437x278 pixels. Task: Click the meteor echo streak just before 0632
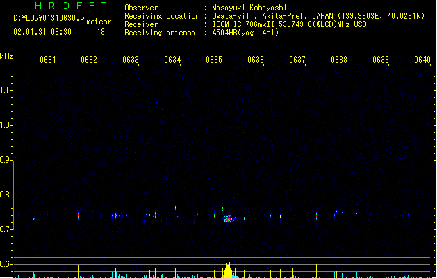pos(78,215)
